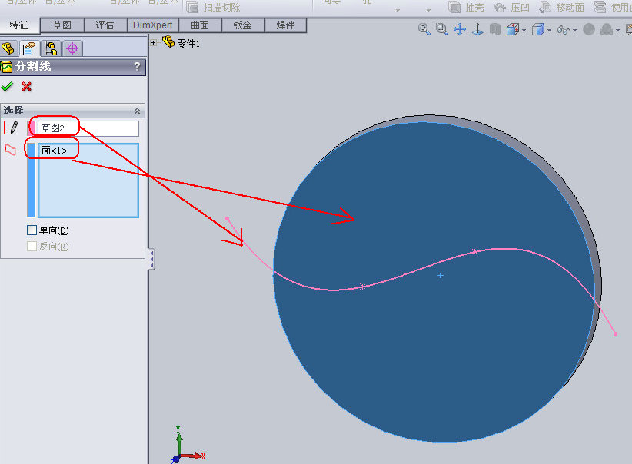Click the 移动面 move face tool

coord(561,7)
